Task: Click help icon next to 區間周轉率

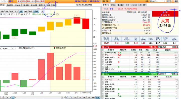Action: [122, 33]
